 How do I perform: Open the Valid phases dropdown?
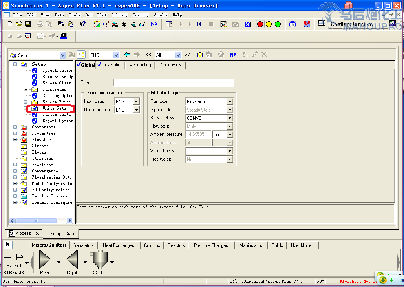[x=230, y=151]
